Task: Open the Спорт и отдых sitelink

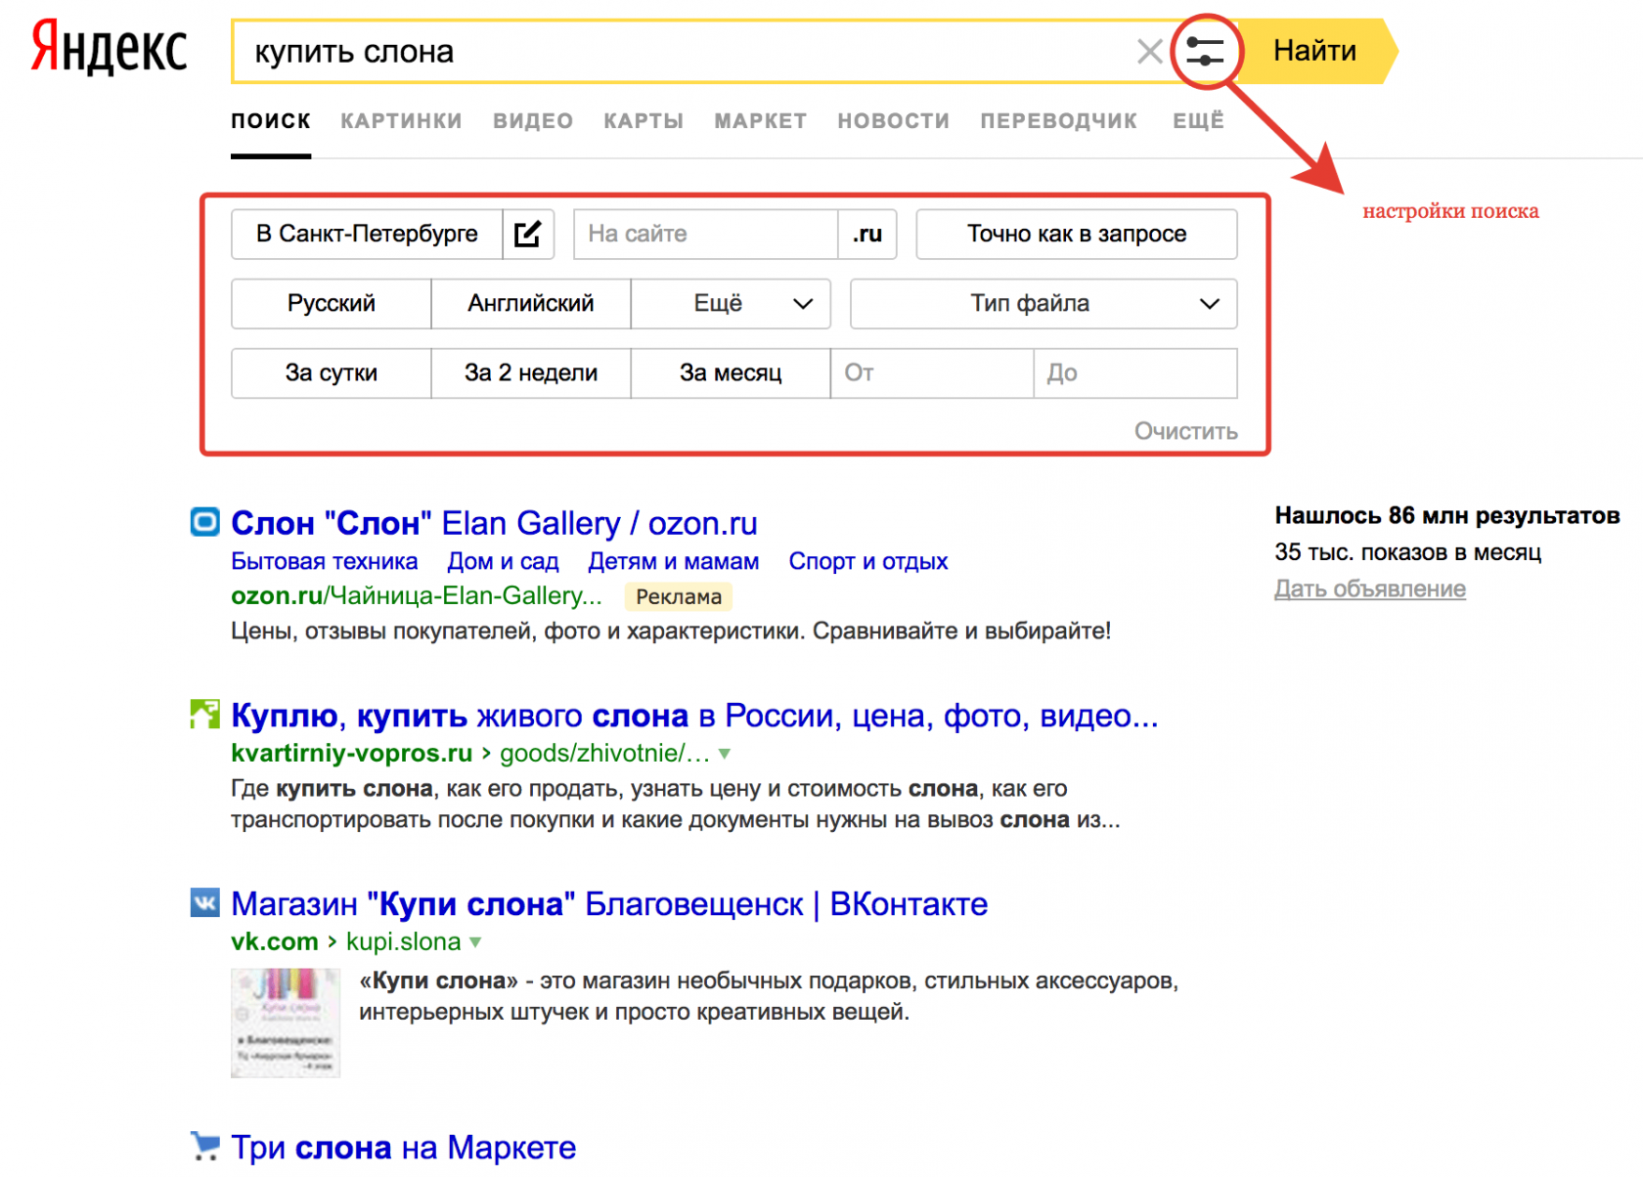Action: coord(868,561)
